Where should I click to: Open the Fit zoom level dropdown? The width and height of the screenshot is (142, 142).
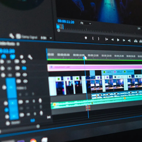(86, 23)
